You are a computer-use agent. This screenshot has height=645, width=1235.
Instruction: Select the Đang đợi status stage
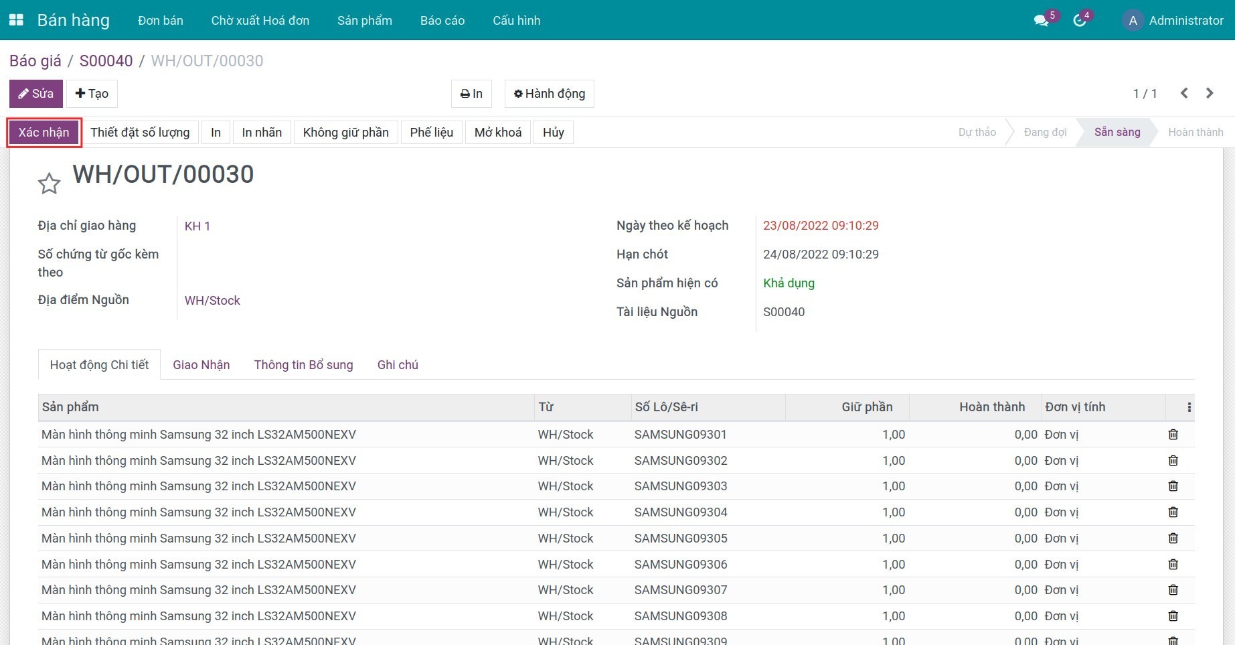1046,133
